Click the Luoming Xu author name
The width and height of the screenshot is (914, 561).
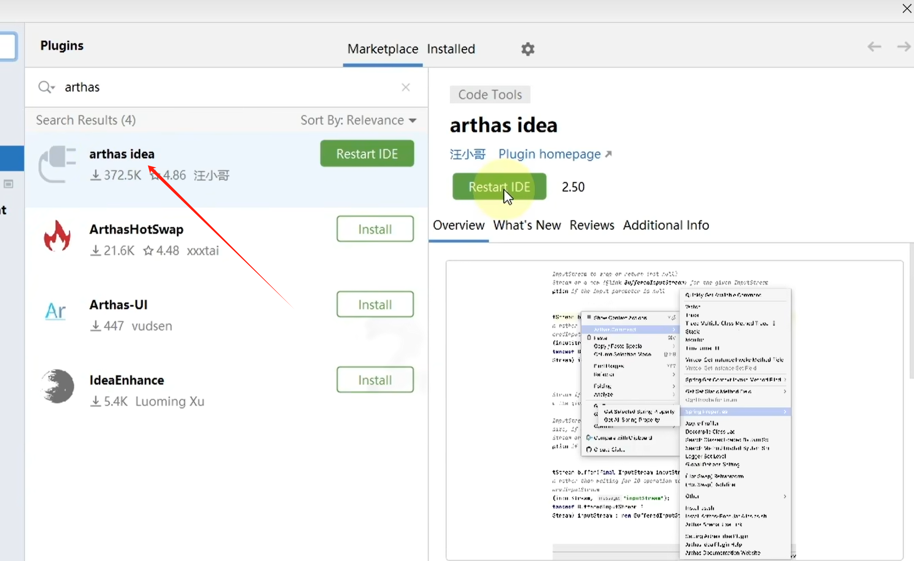click(170, 402)
